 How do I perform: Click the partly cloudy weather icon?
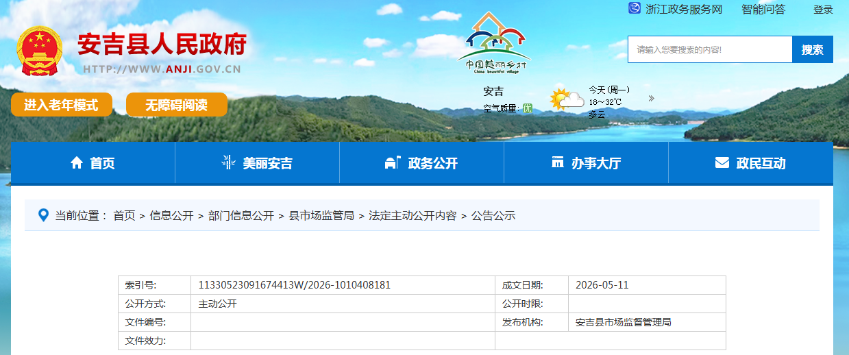click(x=567, y=100)
